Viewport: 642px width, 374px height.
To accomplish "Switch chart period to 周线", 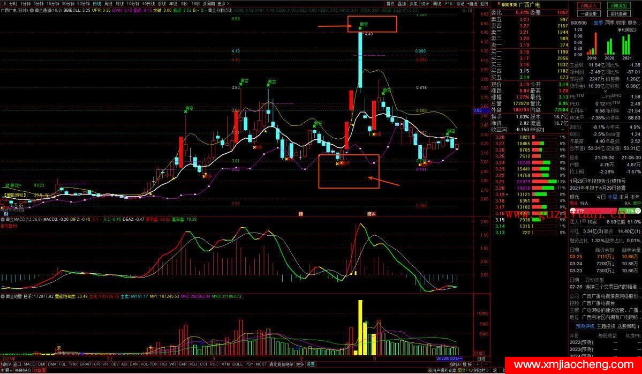I will click(x=108, y=3).
